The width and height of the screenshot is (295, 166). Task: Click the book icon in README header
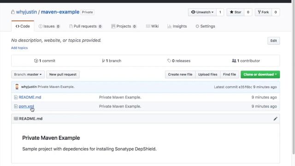pyautogui.click(x=16, y=119)
